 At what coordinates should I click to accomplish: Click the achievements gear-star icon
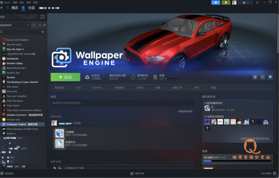coord(155,77)
